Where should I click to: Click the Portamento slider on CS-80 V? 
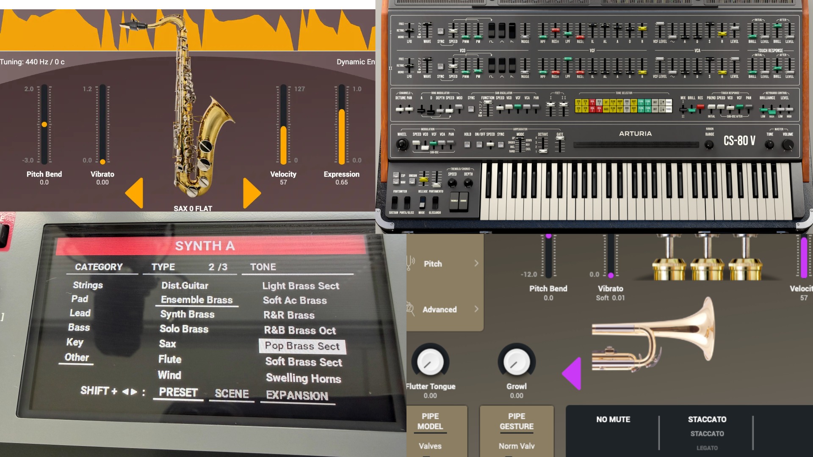coord(436,179)
